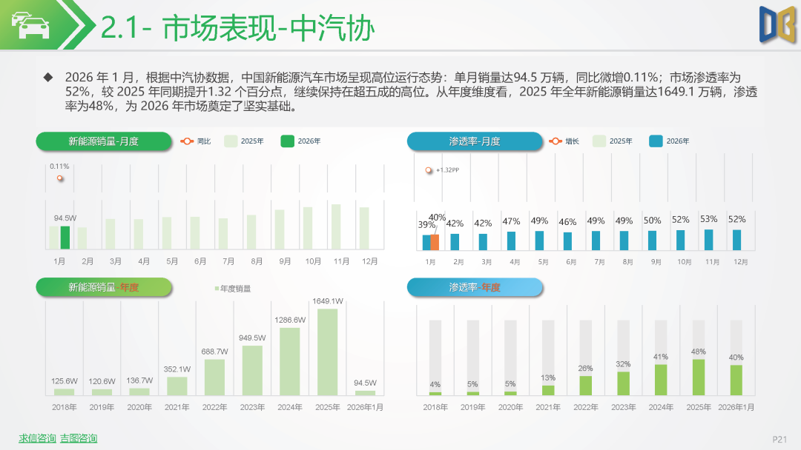Click the 2025年 swatch in penetration legend
Viewport: 801px width, 450px height.
pos(599,141)
